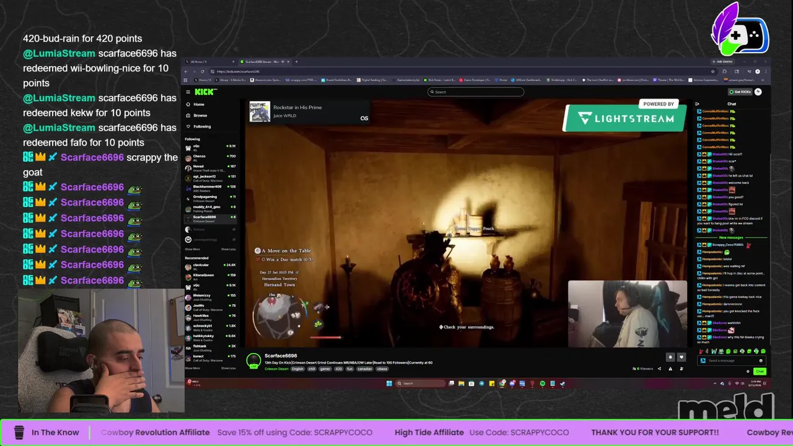Open JoeWo in Recommended list

[211, 306]
